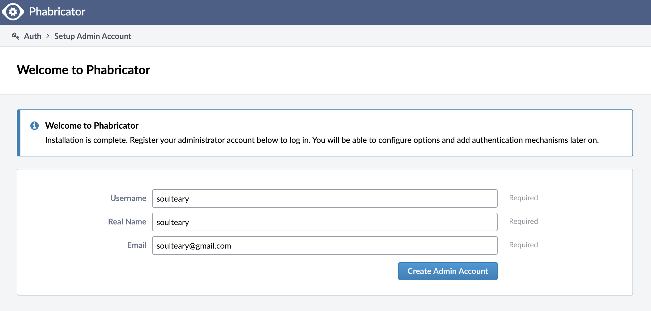
Task: Click the breadcrumb chevron separator after Auth
Action: click(48, 36)
